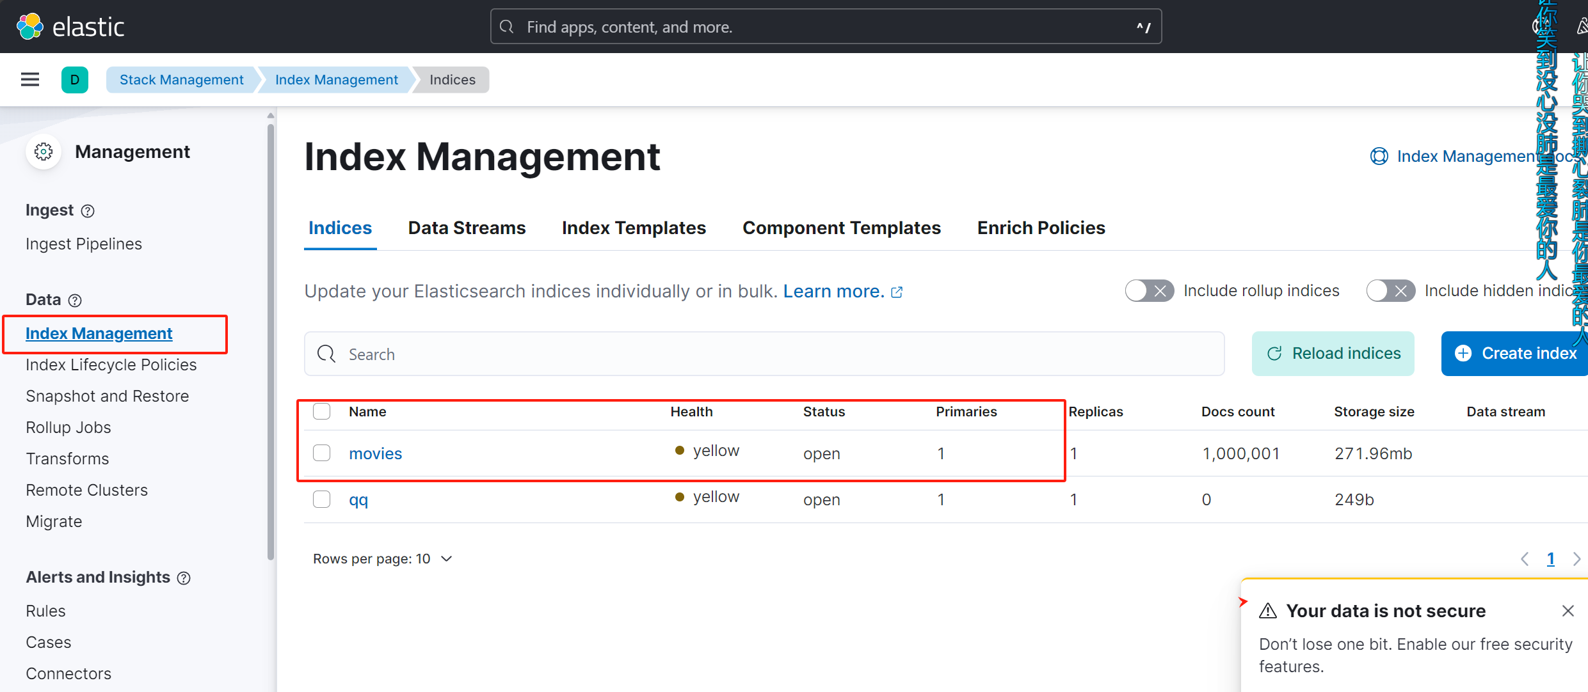Switch to the Index Templates tab
This screenshot has height=692, width=1588.
[634, 228]
